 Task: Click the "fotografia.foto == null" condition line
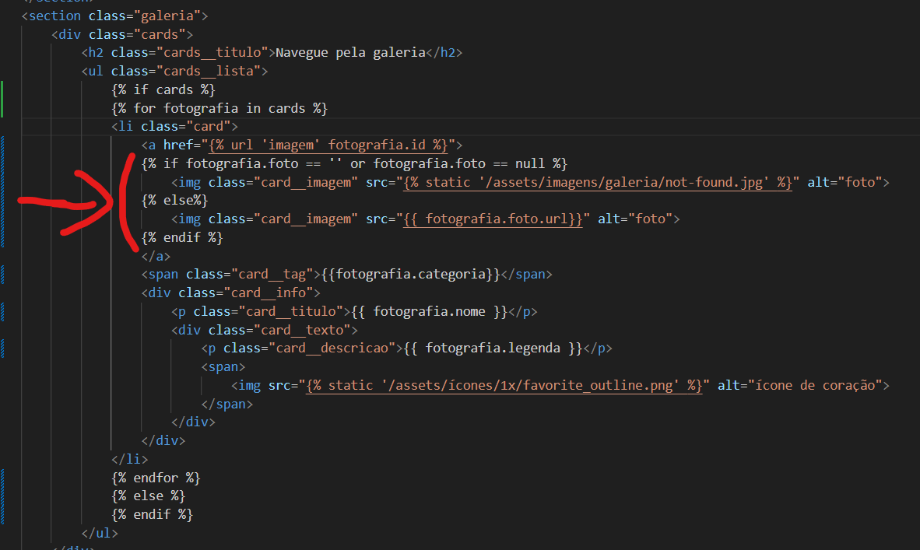pos(354,163)
